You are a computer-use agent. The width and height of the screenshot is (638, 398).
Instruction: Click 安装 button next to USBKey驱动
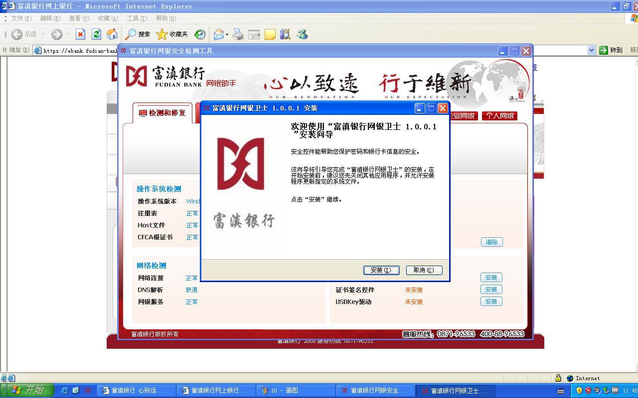[491, 301]
